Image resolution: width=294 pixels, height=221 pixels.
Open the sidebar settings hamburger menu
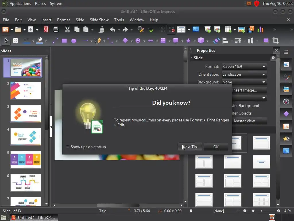click(286, 52)
